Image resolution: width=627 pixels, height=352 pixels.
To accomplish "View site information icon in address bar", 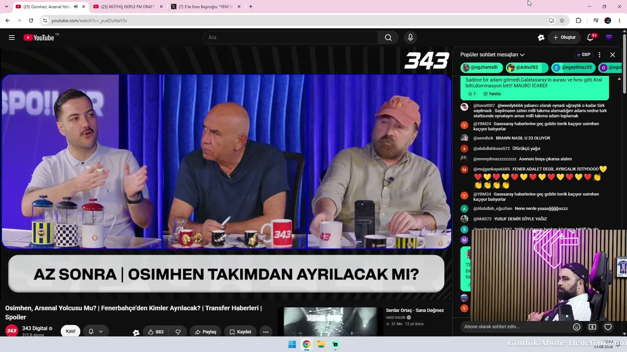I will pos(45,21).
